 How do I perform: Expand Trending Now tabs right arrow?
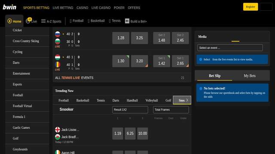[x=187, y=100]
